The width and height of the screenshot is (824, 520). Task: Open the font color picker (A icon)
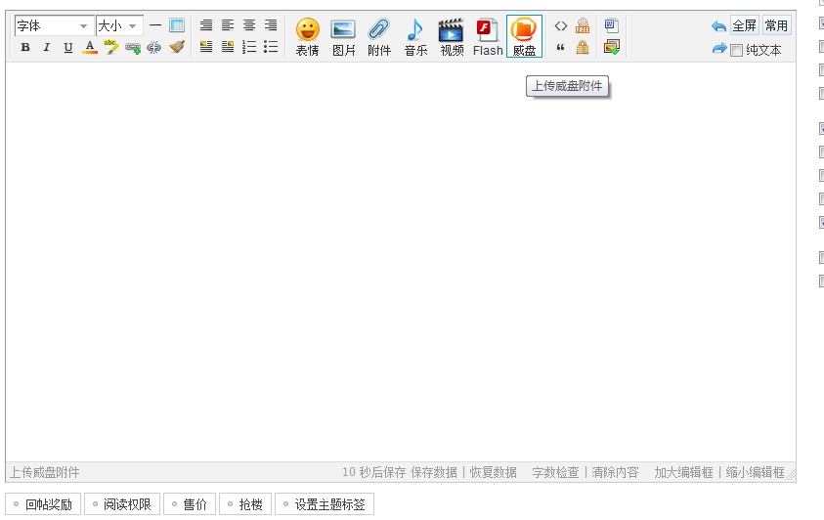coord(90,47)
